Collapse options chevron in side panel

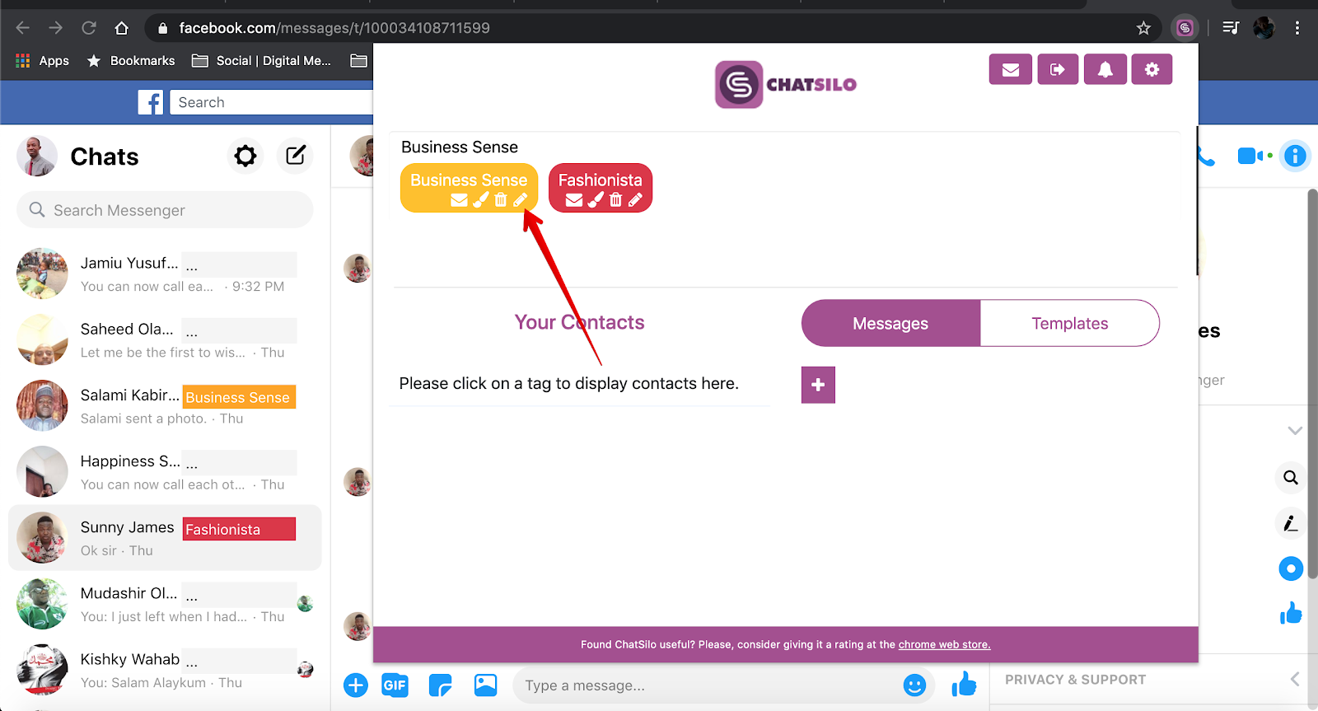1295,431
